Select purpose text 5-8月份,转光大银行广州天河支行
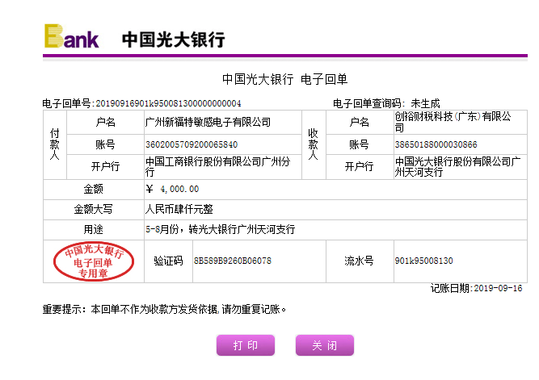Viewport: 539px width, 380px height. point(221,229)
